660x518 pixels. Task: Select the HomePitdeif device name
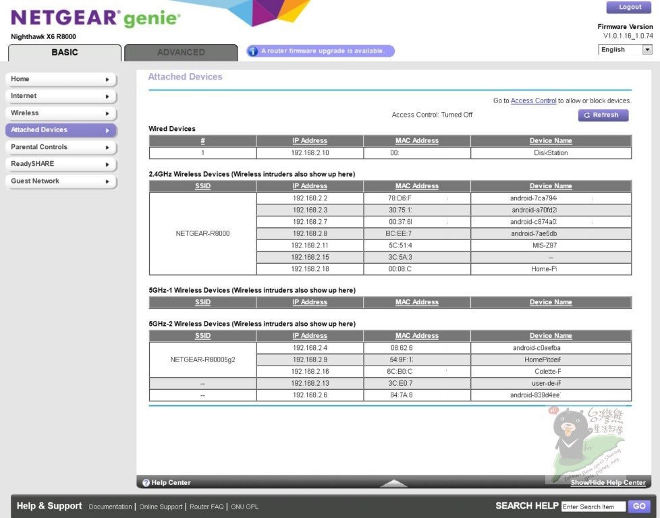[542, 359]
